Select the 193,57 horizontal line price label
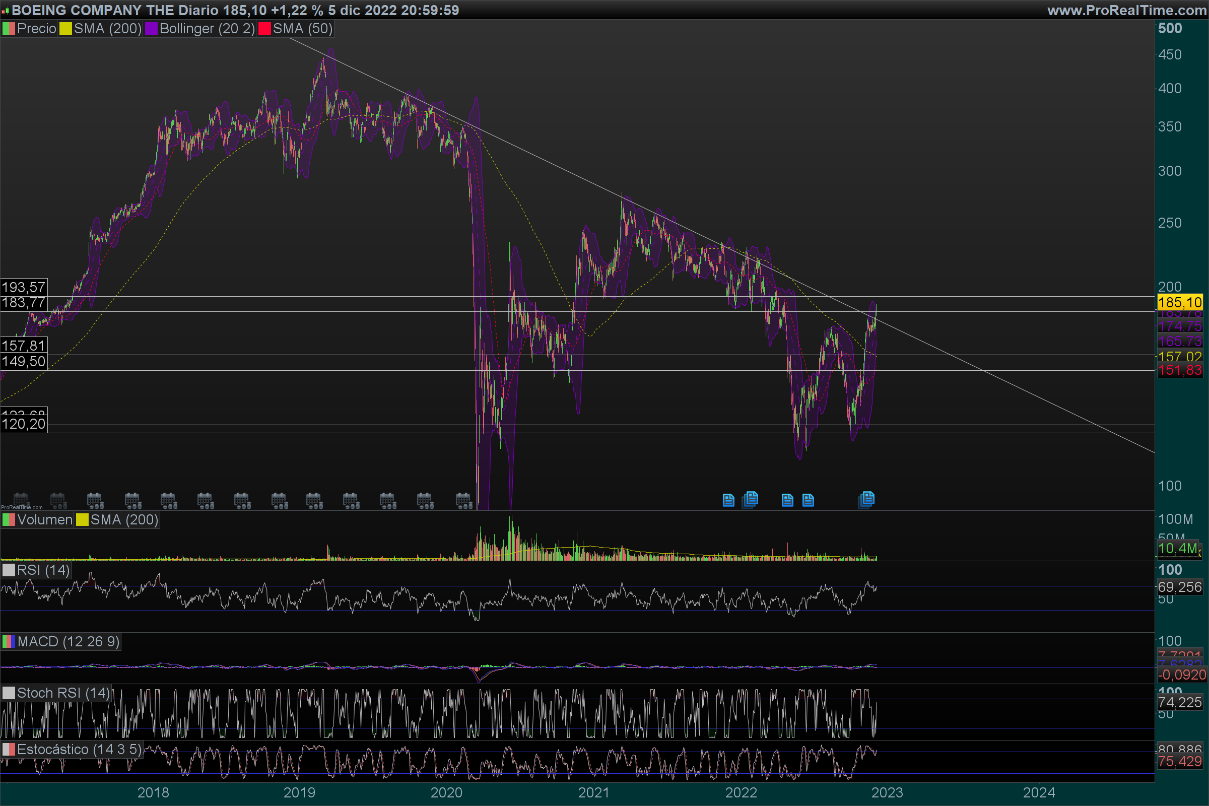Screen dimensions: 1209x806 pos(24,287)
